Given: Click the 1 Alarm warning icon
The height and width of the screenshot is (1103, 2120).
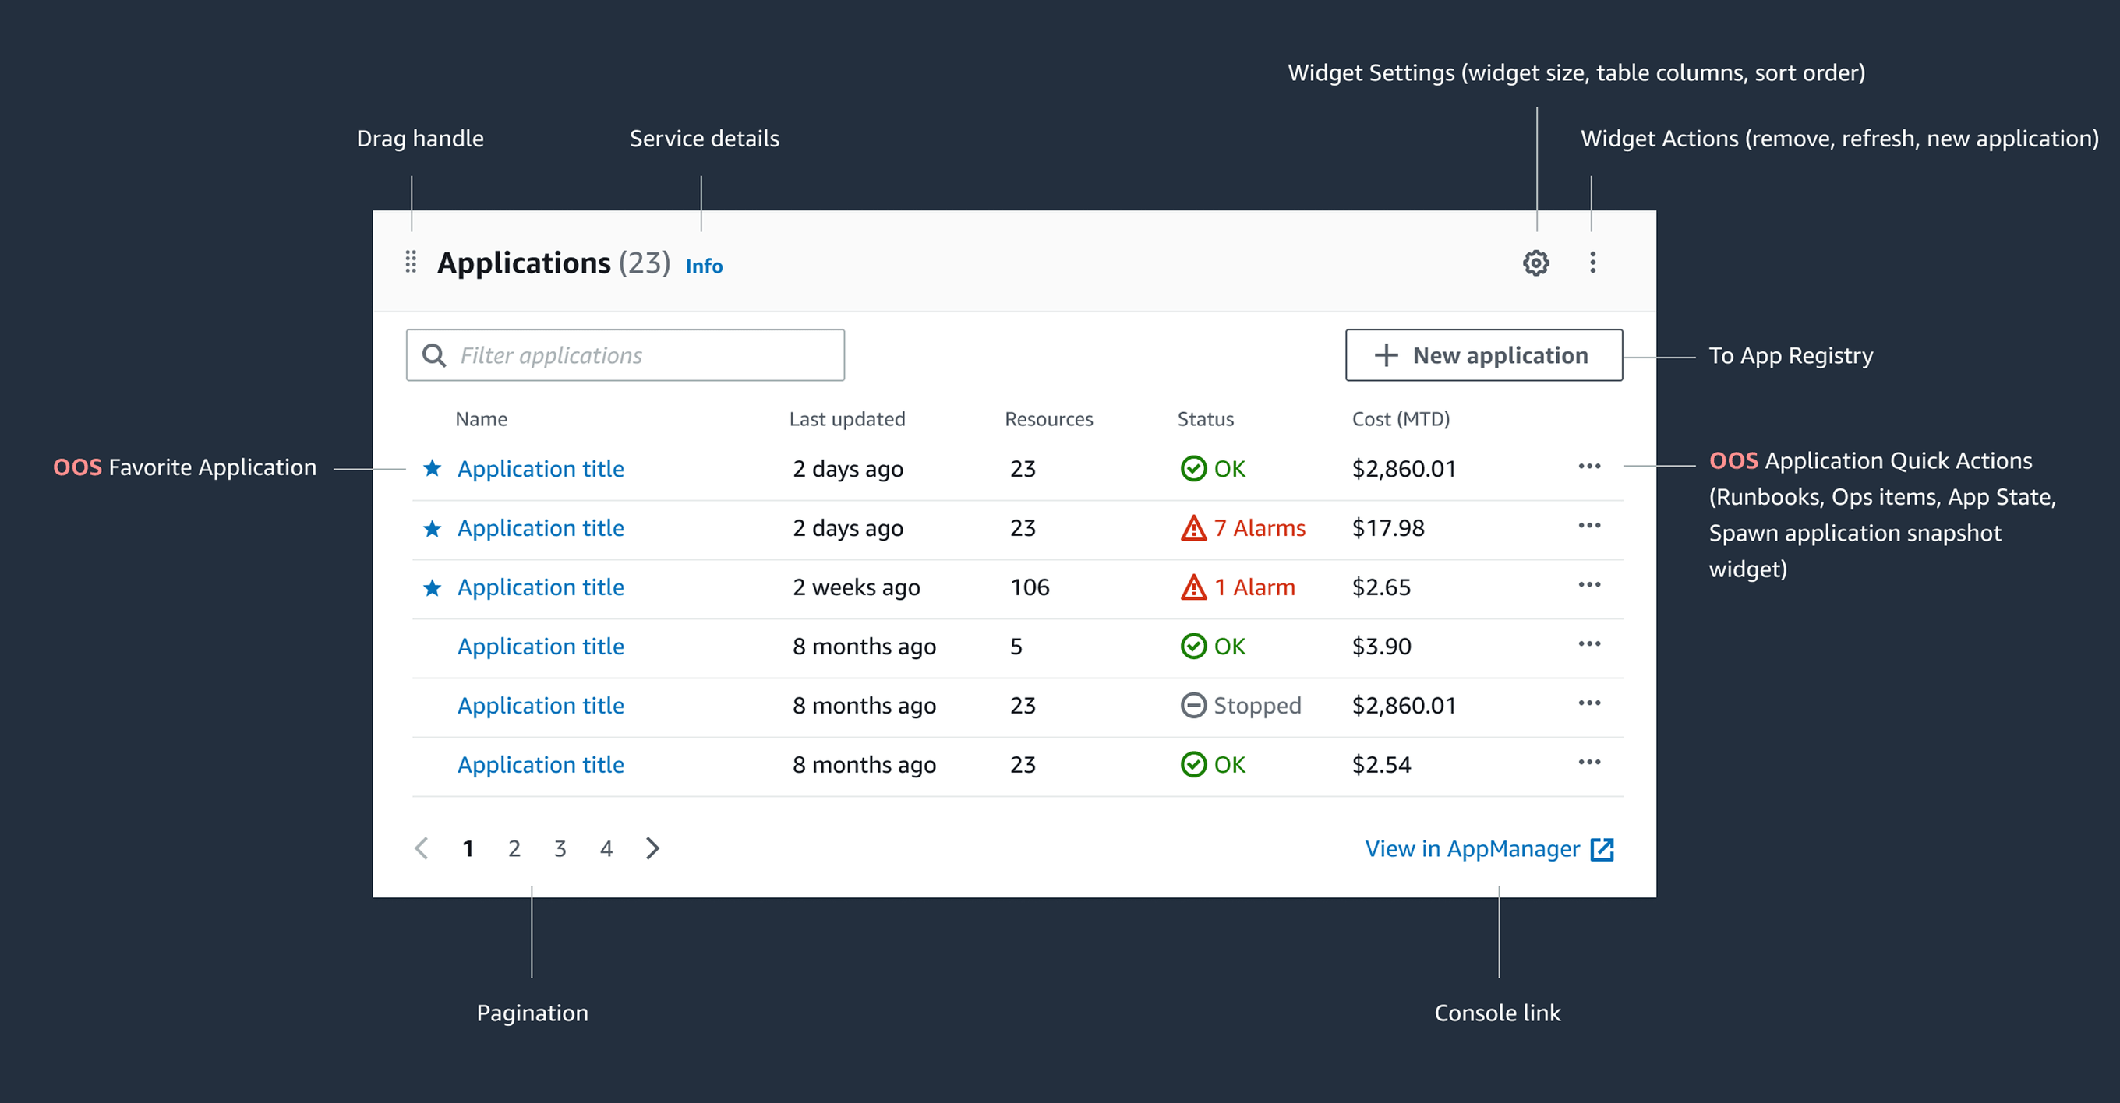Looking at the screenshot, I should [1193, 587].
